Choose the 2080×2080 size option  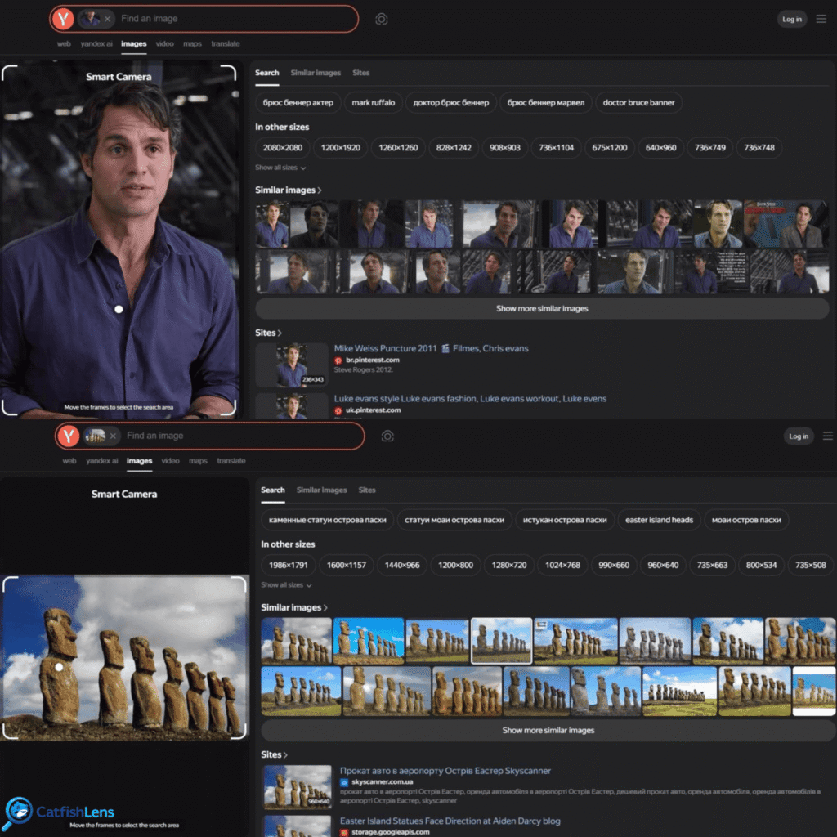pos(282,148)
